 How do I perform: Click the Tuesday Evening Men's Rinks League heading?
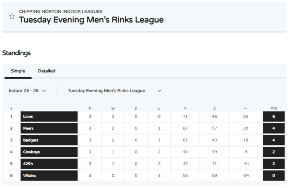[x=91, y=20]
